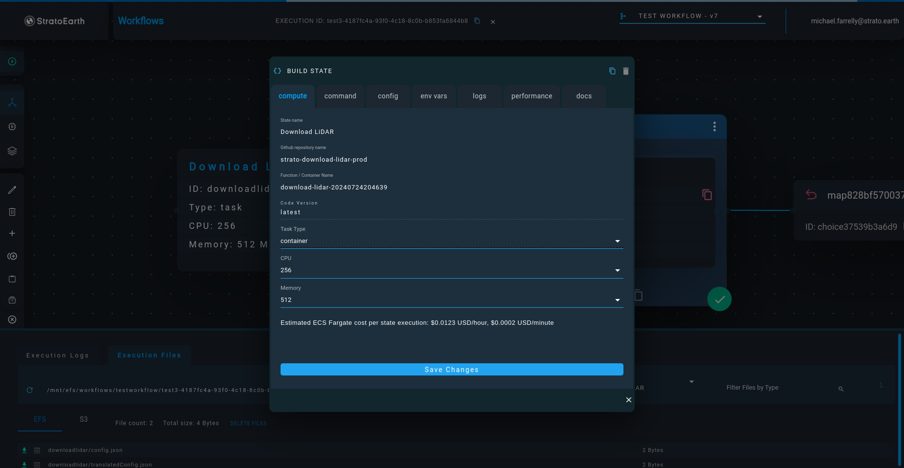Image resolution: width=904 pixels, height=468 pixels.
Task: Click the StratoEarth logo
Action: [55, 21]
